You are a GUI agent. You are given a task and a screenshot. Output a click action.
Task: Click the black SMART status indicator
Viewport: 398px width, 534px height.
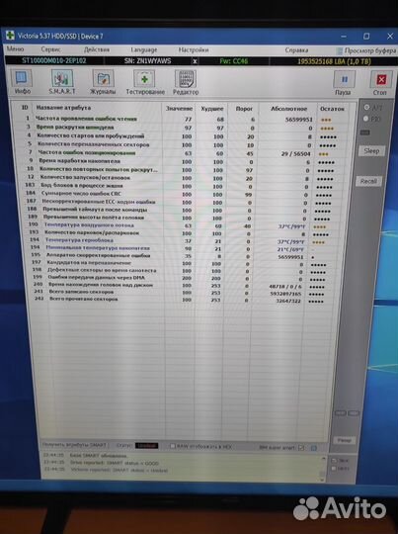point(146,445)
